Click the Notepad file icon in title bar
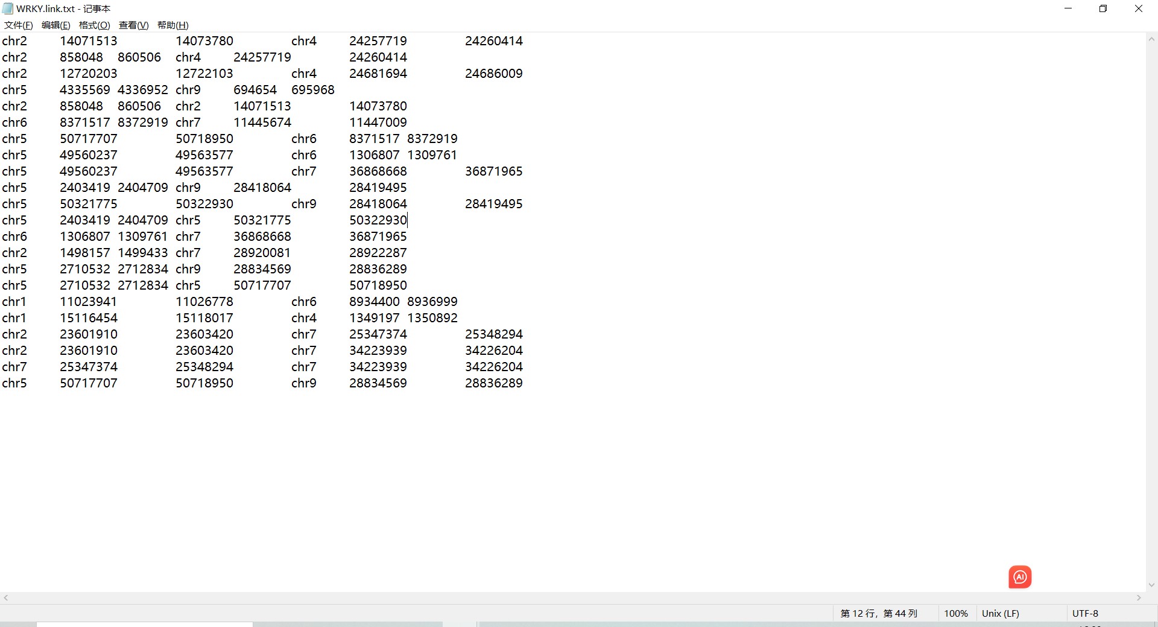Viewport: 1158px width, 627px height. 8,8
